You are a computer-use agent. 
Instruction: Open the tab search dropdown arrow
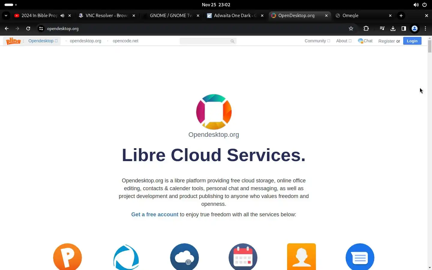pos(6,16)
